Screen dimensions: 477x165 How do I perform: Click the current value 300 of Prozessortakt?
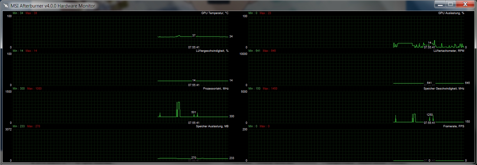(232, 116)
